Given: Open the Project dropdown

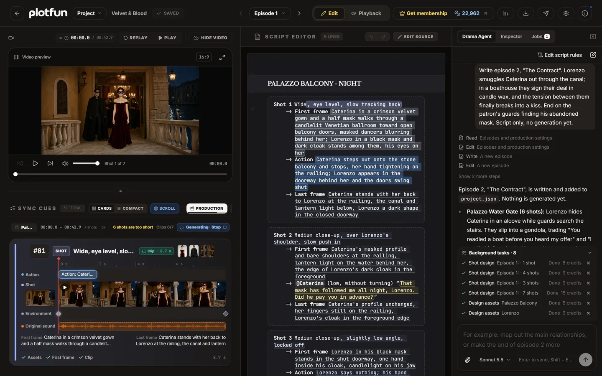Looking at the screenshot, I should point(89,13).
